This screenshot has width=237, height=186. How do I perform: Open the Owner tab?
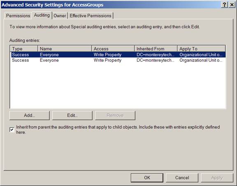coord(60,16)
